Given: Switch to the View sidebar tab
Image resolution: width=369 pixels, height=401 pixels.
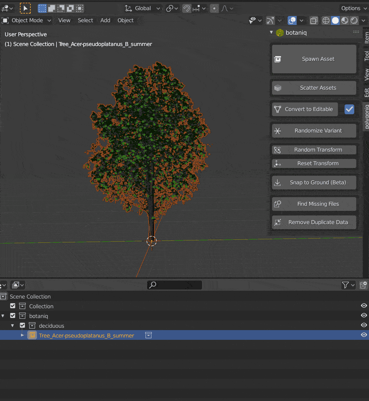Looking at the screenshot, I should click(366, 74).
